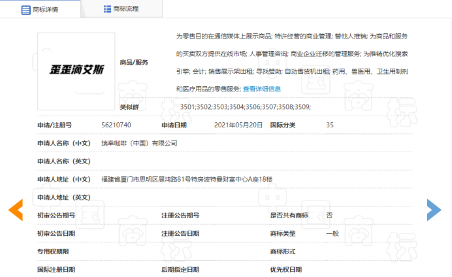Click the 申请人名称（中文） label
The width and height of the screenshot is (452, 277).
[x=64, y=143]
